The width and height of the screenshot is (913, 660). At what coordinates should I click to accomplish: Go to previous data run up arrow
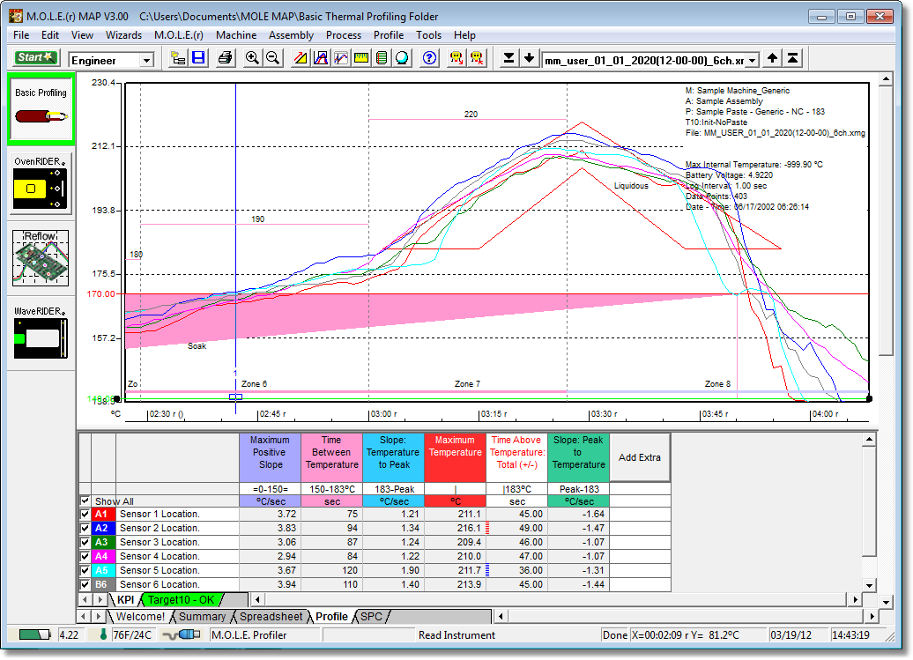[772, 58]
